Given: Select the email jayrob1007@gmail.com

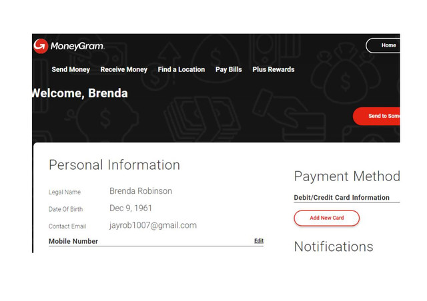Looking at the screenshot, I should [153, 225].
